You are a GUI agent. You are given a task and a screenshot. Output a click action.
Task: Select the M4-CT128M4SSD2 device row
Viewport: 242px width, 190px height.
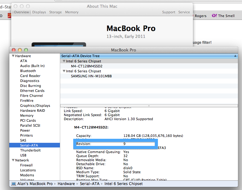(149, 66)
